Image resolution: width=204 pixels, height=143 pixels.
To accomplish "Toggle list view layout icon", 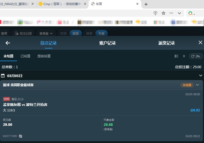I will [176, 56].
